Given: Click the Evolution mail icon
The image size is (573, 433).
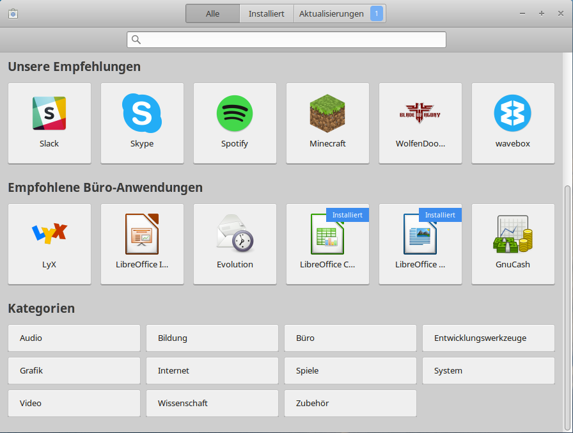Looking at the screenshot, I should [235, 233].
